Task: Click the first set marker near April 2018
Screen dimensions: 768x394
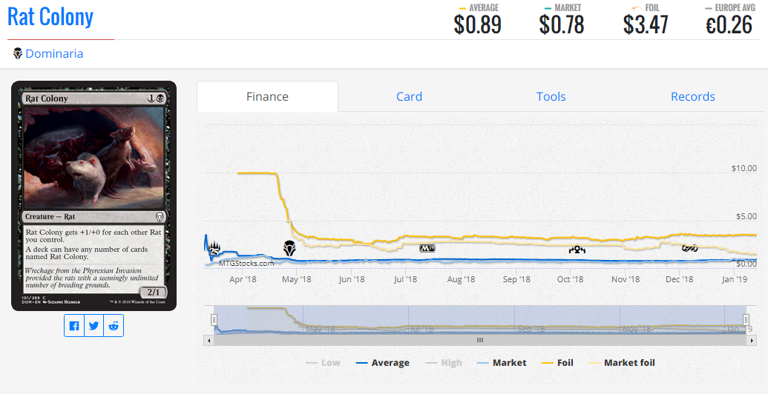Action: pos(214,248)
